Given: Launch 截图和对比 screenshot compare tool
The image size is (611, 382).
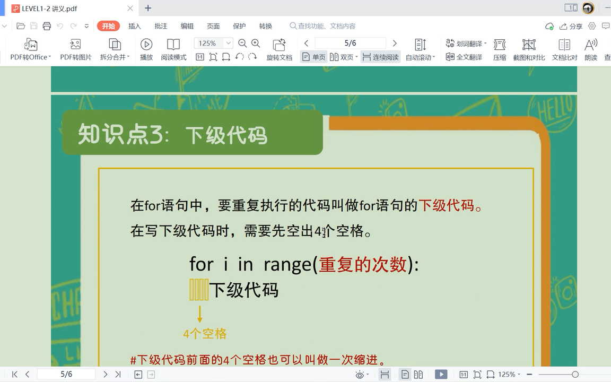Looking at the screenshot, I should [529, 49].
